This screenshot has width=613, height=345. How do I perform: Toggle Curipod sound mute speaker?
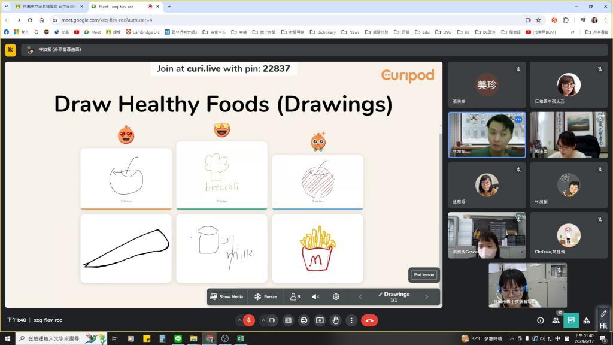pyautogui.click(x=315, y=296)
